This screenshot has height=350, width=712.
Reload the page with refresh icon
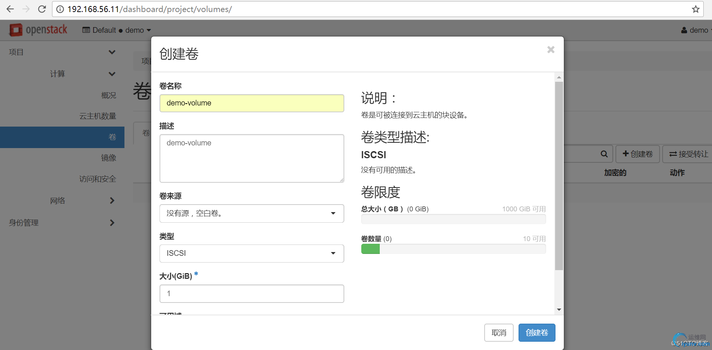click(x=42, y=9)
